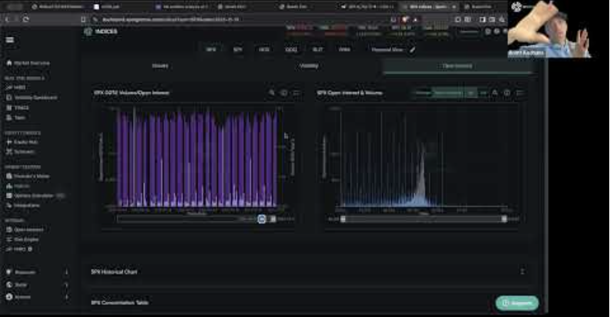Toggle the highlighted green view option in right chart header
This screenshot has height=317, width=611.
click(448, 93)
